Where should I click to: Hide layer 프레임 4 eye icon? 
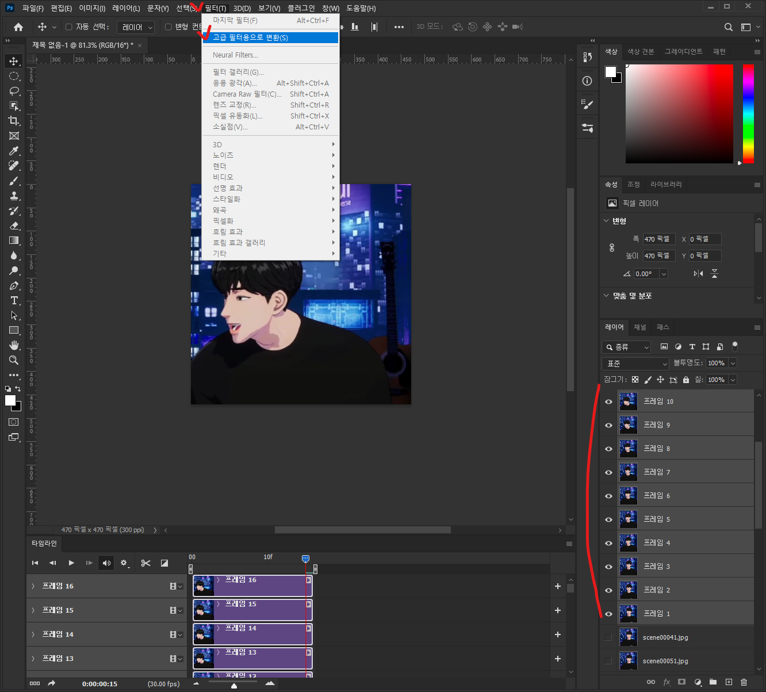pos(608,543)
